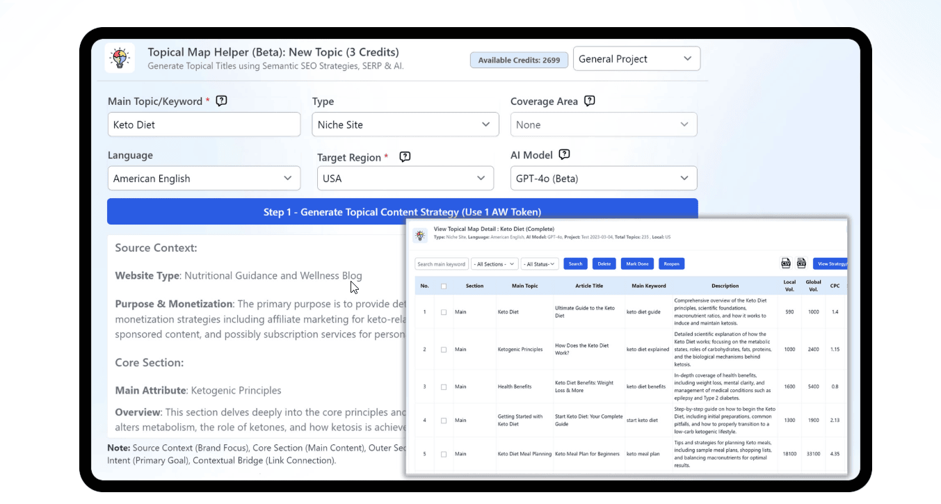
Task: Click the Main Topic/Keyword help icon
Action: coord(221,101)
